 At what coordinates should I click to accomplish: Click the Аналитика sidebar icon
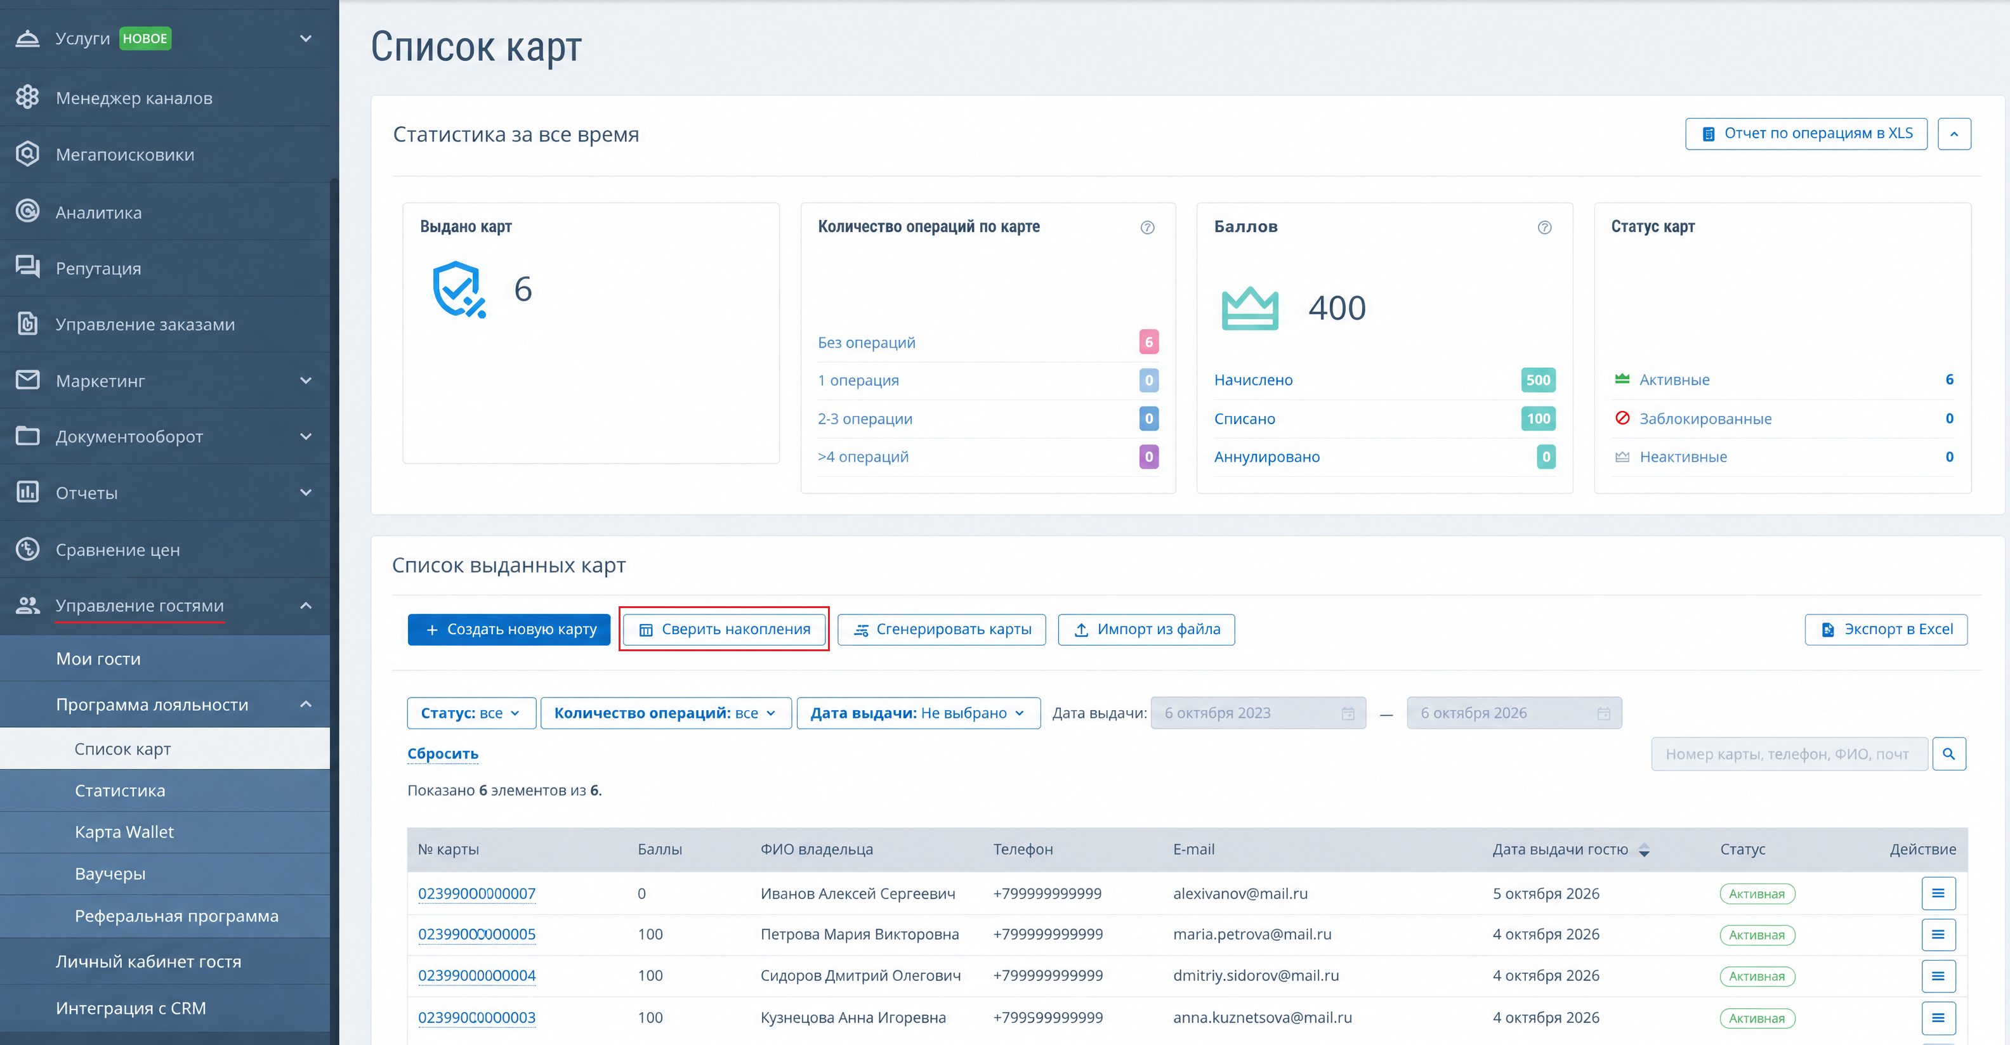pyautogui.click(x=27, y=212)
